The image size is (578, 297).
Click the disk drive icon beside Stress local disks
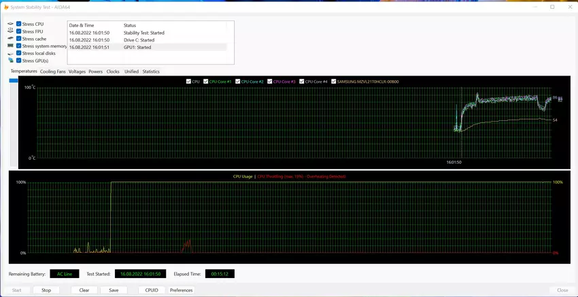(10, 53)
